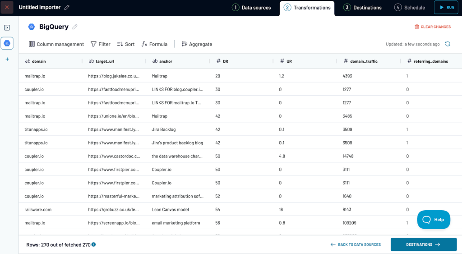Click the Rows 270 out of fetched text
Viewport: 462px width, 254px height.
[x=58, y=245]
